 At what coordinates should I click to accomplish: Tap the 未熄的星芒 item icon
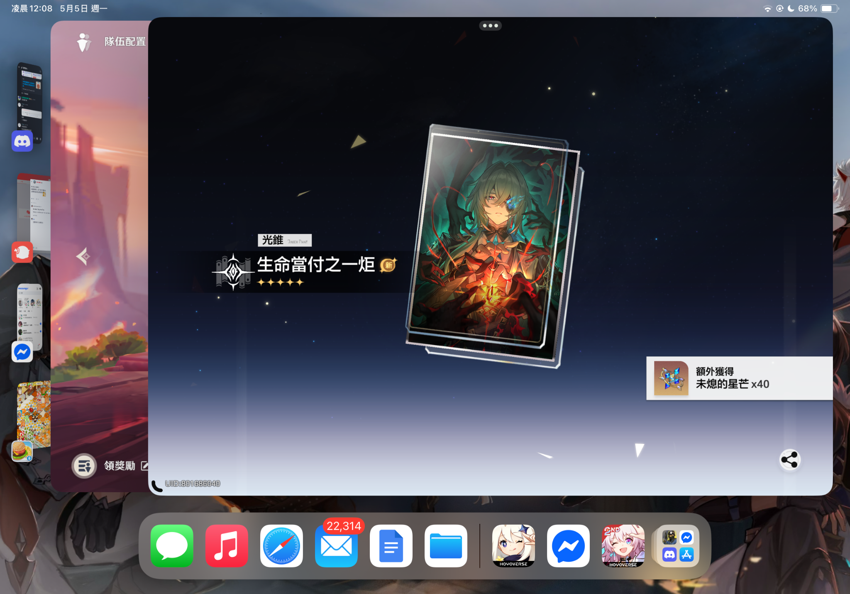pos(671,378)
